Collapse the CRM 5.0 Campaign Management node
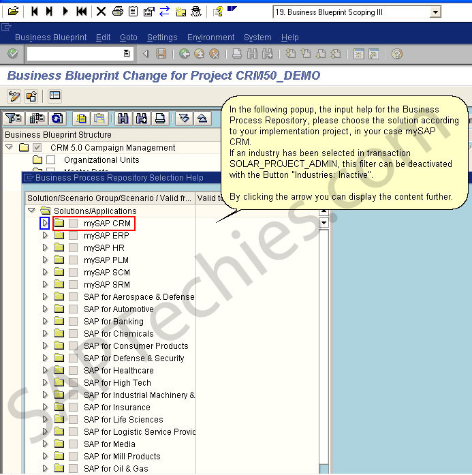Screen dimensions: 472x475 pyautogui.click(x=10, y=147)
